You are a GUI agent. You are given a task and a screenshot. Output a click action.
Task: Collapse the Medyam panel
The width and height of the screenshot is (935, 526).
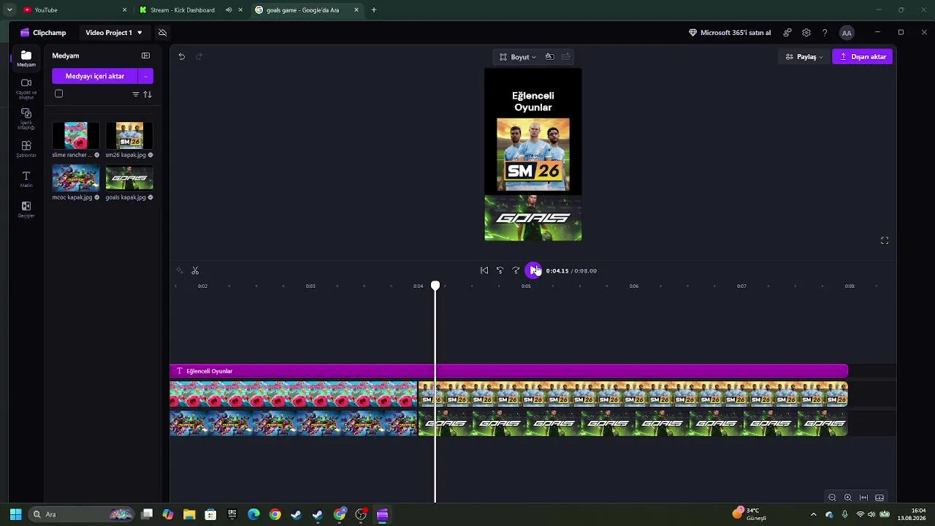click(x=145, y=56)
